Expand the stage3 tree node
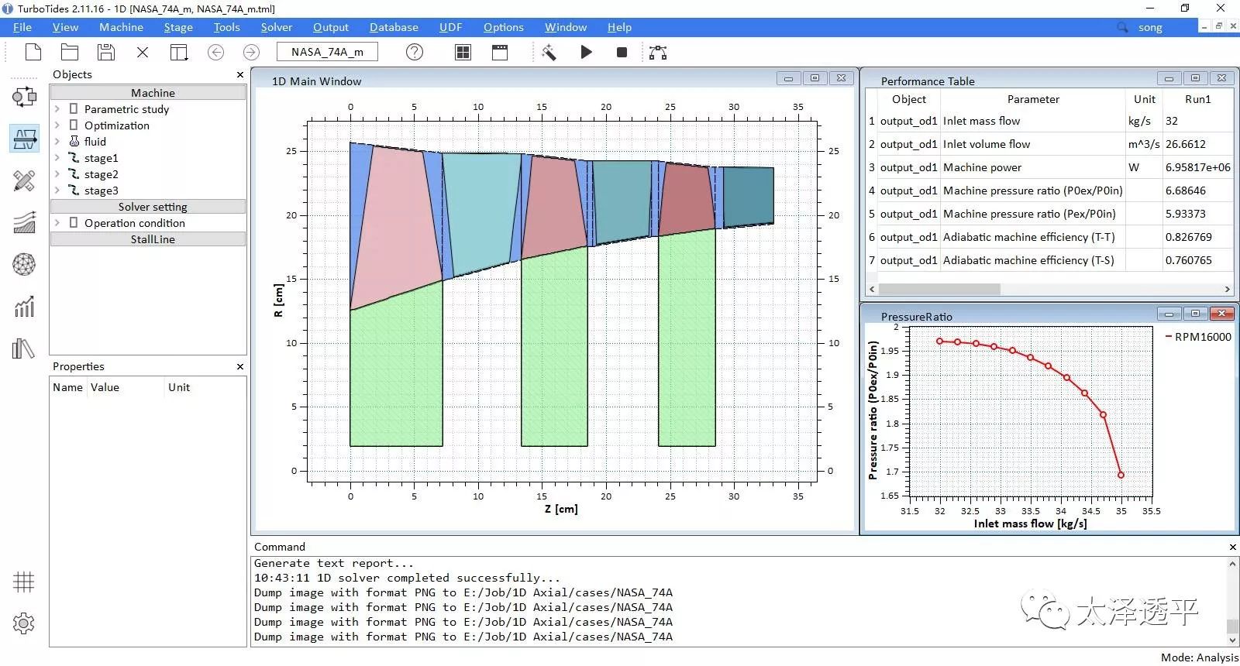Viewport: 1240px width, 666px height. click(57, 191)
